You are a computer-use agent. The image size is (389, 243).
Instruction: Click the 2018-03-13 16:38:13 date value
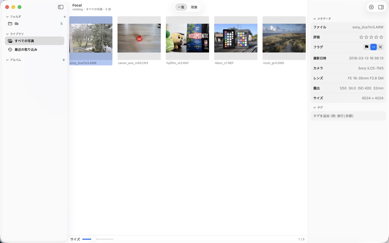[366, 58]
